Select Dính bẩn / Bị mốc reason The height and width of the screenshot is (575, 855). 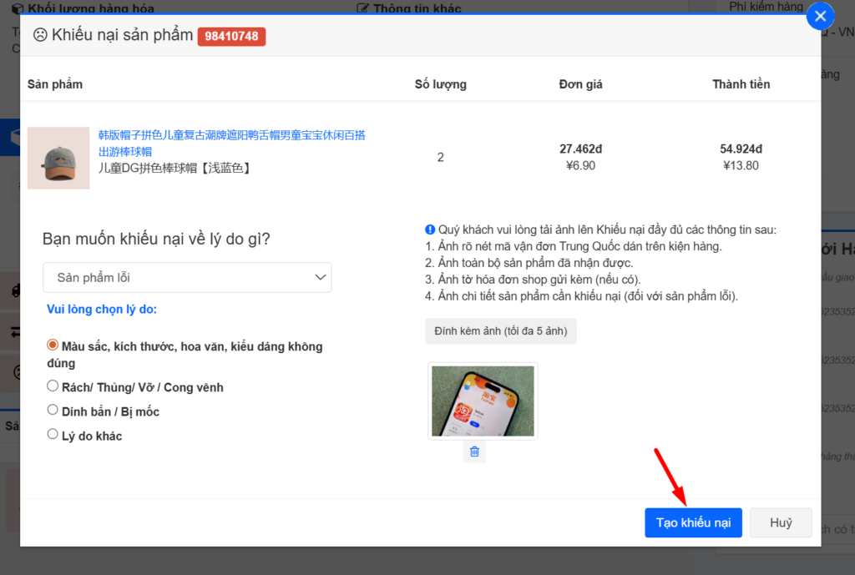tap(53, 411)
